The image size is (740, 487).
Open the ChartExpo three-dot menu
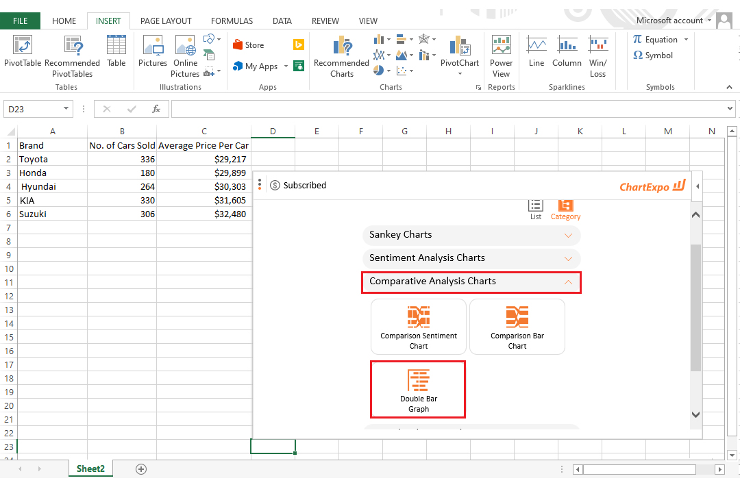pyautogui.click(x=260, y=185)
